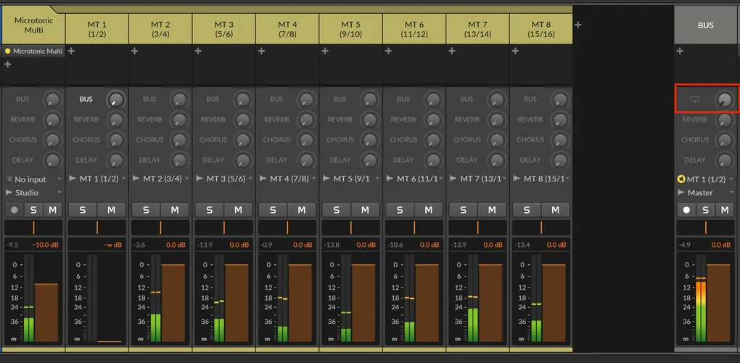
Task: Click the REVERB send knob on BUS track
Action: coord(724,120)
